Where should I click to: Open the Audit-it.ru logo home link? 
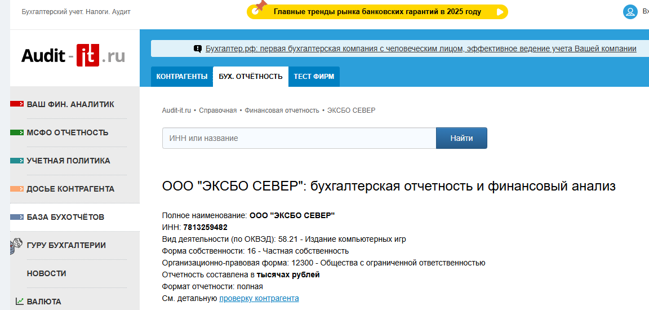click(x=73, y=56)
